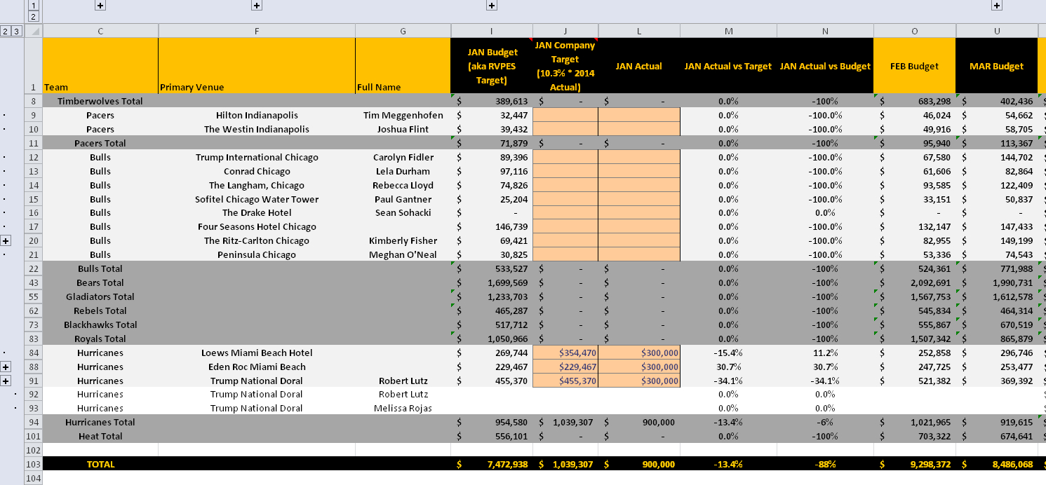1046x485 pixels.
Task: Select column C header
Action: 100,31
